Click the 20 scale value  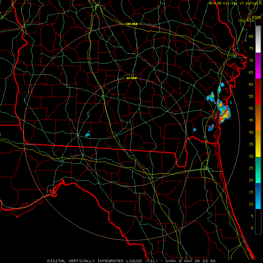(251, 180)
